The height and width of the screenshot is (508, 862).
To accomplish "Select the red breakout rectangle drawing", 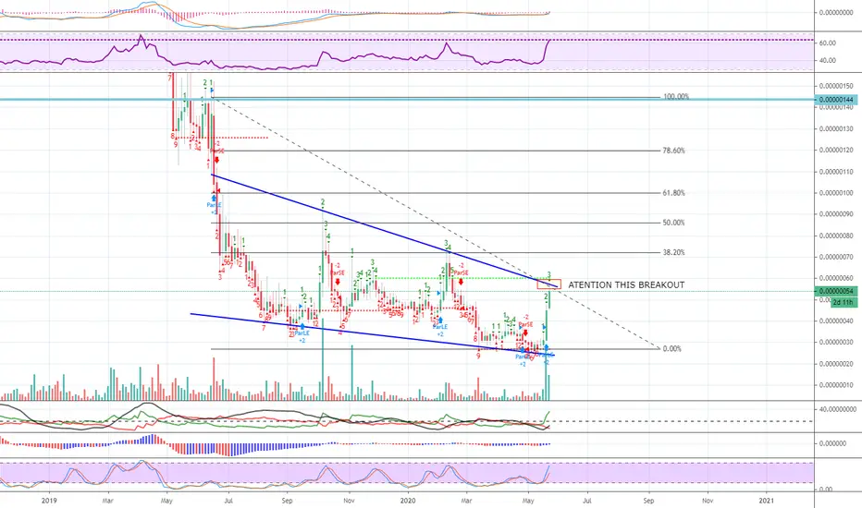I will (548, 284).
